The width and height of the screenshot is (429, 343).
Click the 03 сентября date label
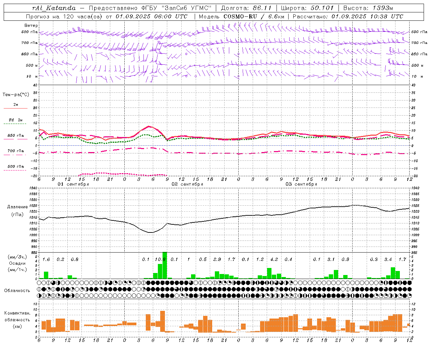click(301, 184)
